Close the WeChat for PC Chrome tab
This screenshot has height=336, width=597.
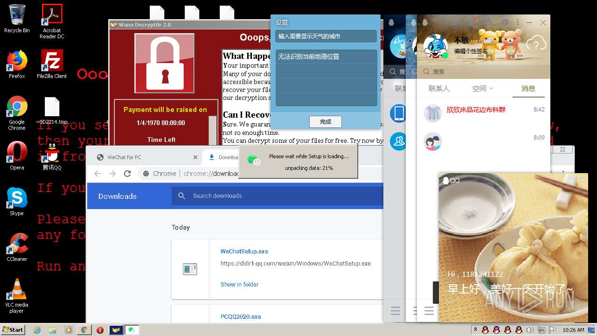[x=195, y=157]
